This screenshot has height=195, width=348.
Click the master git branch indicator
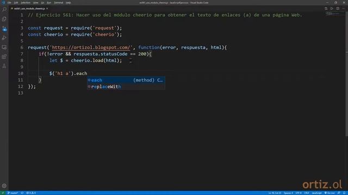coord(13,193)
